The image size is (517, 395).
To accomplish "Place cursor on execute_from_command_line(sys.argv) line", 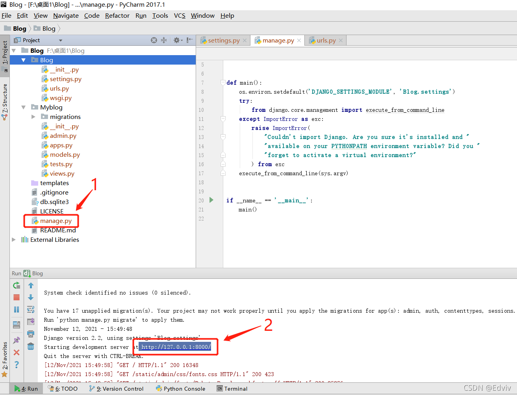I will point(293,173).
